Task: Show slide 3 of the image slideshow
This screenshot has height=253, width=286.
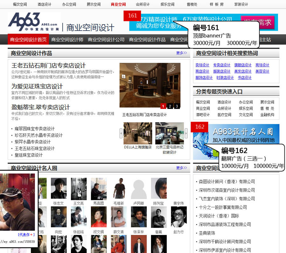Action: point(177,106)
